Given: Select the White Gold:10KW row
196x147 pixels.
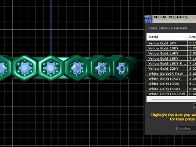Looking at the screenshot, I should (171, 84).
